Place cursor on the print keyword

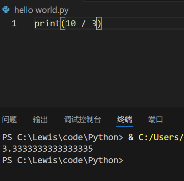pyautogui.click(x=47, y=24)
